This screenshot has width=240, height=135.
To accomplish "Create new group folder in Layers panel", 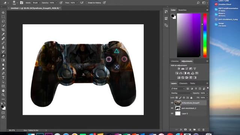I will point(194,130).
